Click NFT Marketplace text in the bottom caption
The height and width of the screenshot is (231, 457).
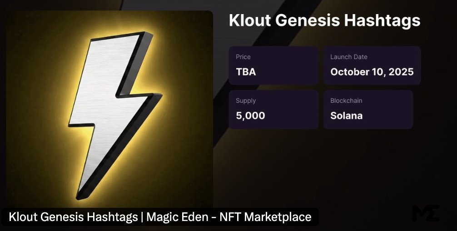pos(265,217)
